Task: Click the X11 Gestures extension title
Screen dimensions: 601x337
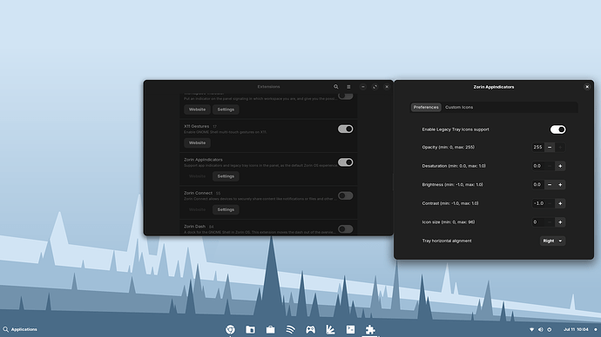Action: (x=196, y=126)
